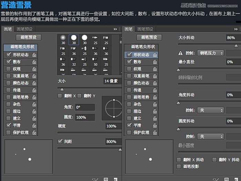Open 控制 dropdown under 角度抖动
The image size is (241, 181).
pyautogui.click(x=210, y=110)
